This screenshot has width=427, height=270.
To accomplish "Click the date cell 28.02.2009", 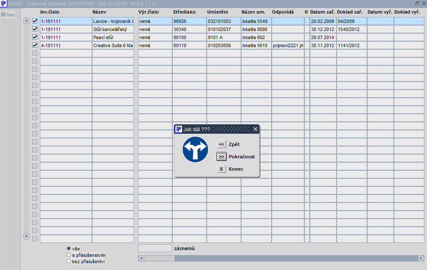I will [323, 21].
